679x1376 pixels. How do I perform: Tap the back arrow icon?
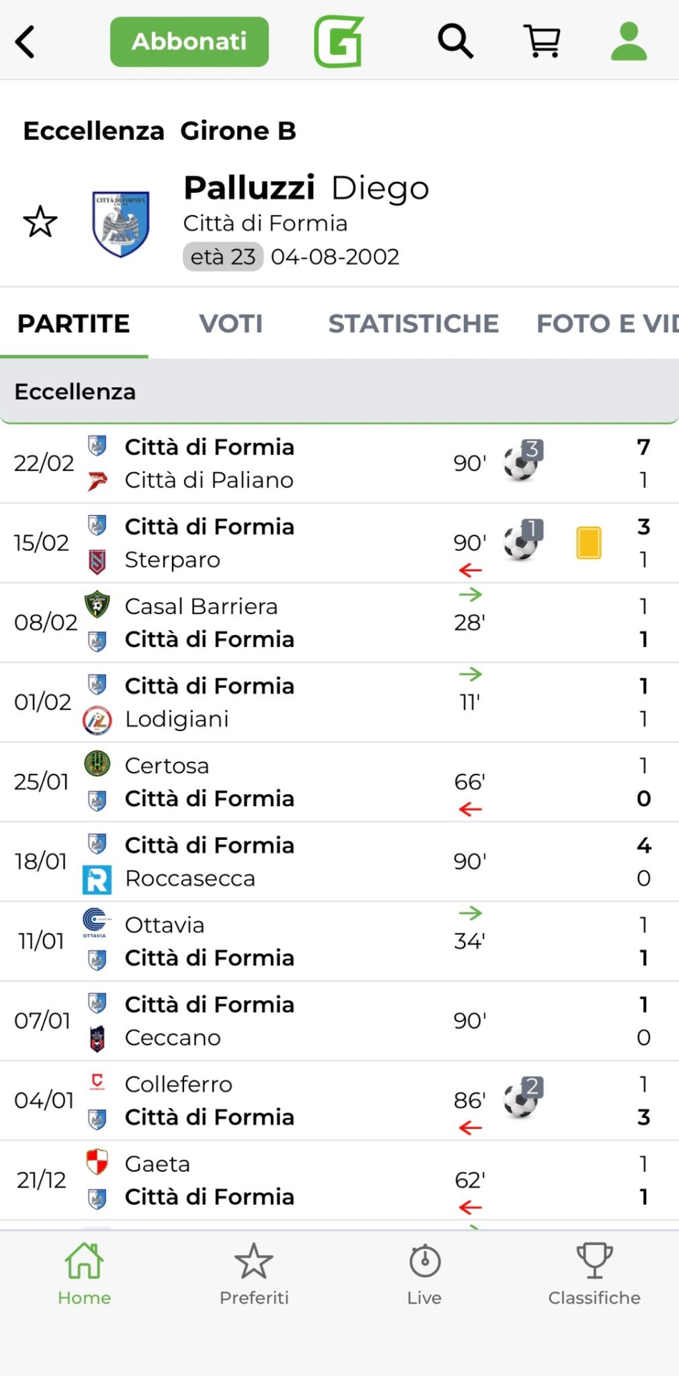(26, 42)
